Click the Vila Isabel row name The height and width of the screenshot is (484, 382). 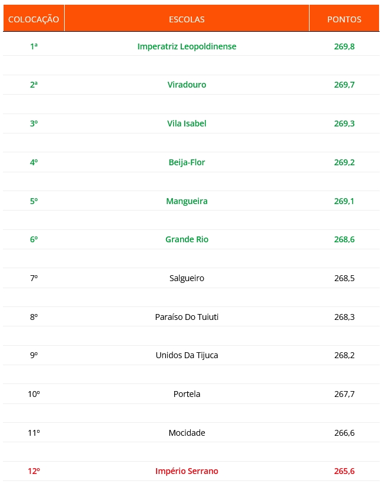(187, 123)
